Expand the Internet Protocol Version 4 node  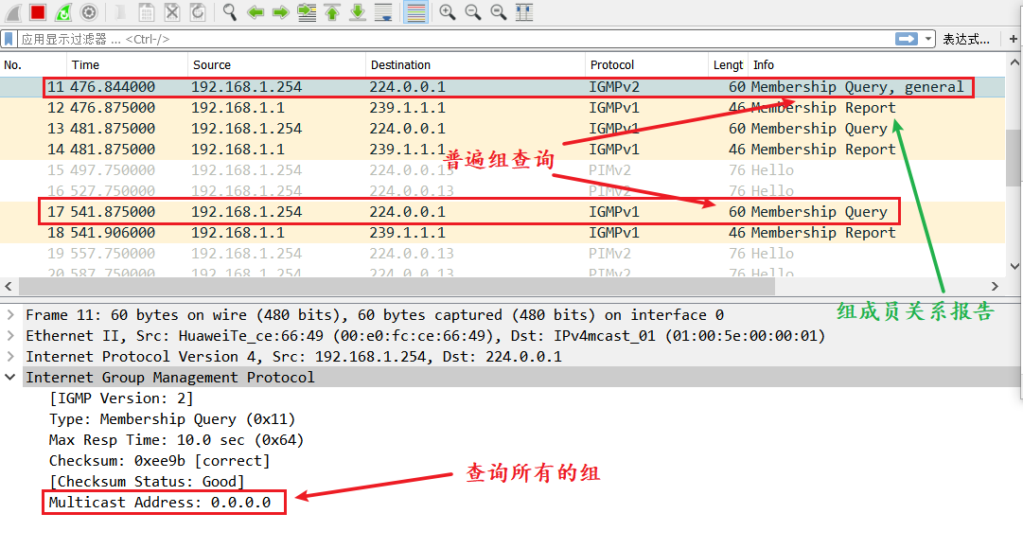(9, 357)
